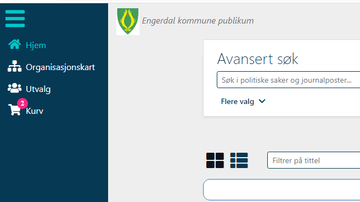Click the organization chart hierarchy icon
The height and width of the screenshot is (202, 360).
point(14,66)
